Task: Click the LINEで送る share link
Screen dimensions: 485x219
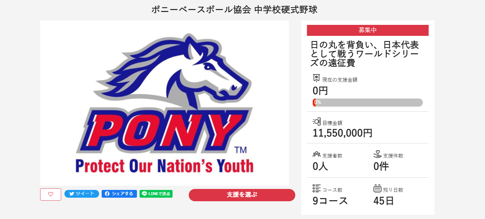Action: point(156,194)
